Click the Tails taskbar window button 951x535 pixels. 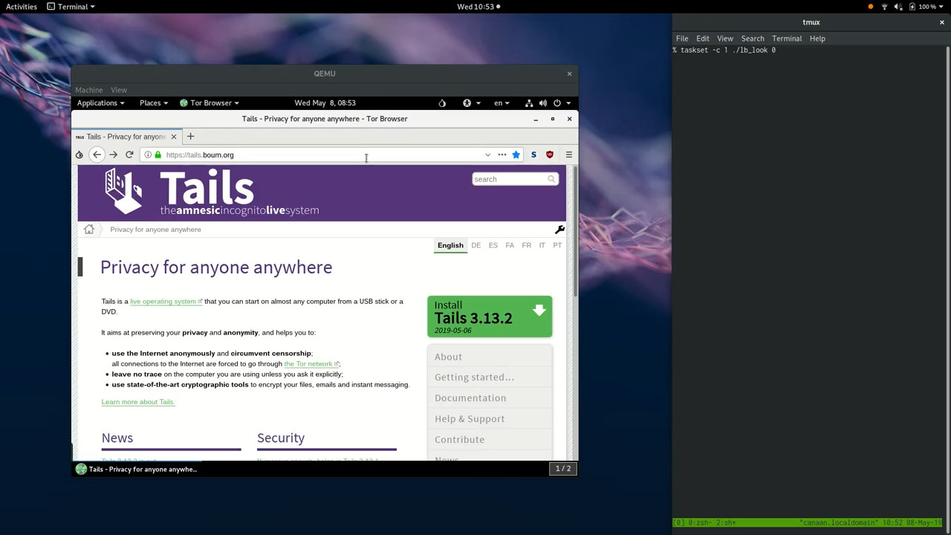(x=137, y=469)
